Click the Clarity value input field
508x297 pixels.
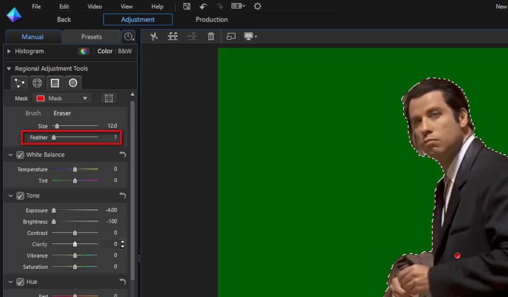point(109,244)
